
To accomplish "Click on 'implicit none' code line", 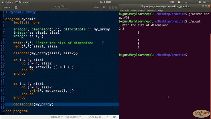I will 26,22.
